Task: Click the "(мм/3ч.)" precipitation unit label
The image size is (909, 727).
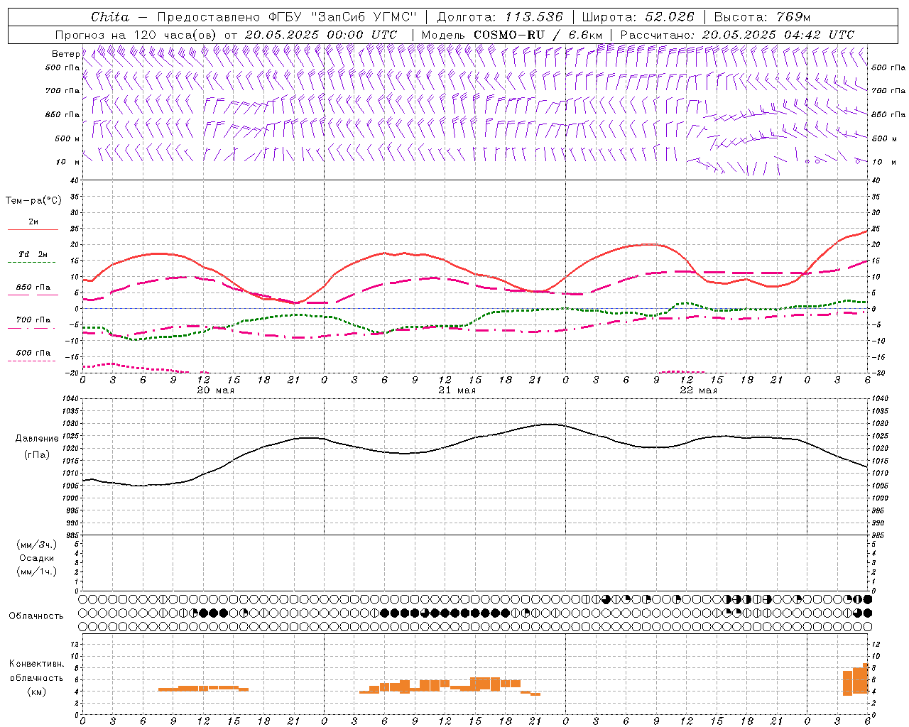Action: (x=37, y=545)
